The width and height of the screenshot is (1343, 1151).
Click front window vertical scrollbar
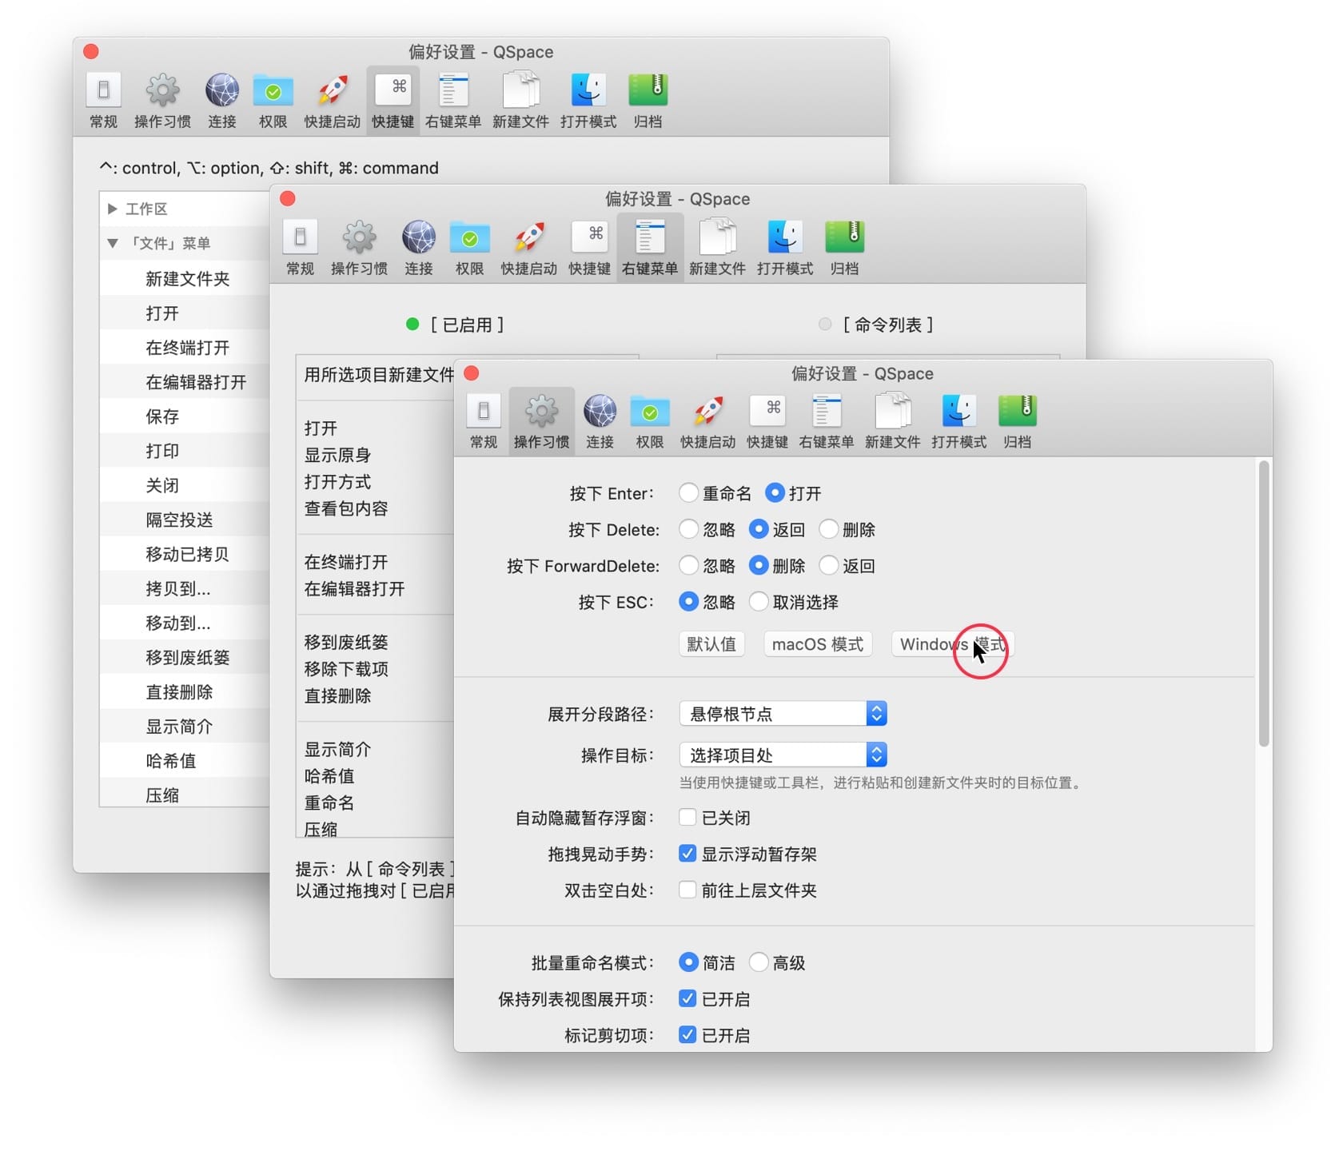pos(1264,604)
